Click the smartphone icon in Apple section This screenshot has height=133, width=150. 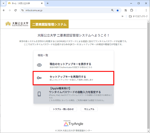pyautogui.click(x=39, y=94)
